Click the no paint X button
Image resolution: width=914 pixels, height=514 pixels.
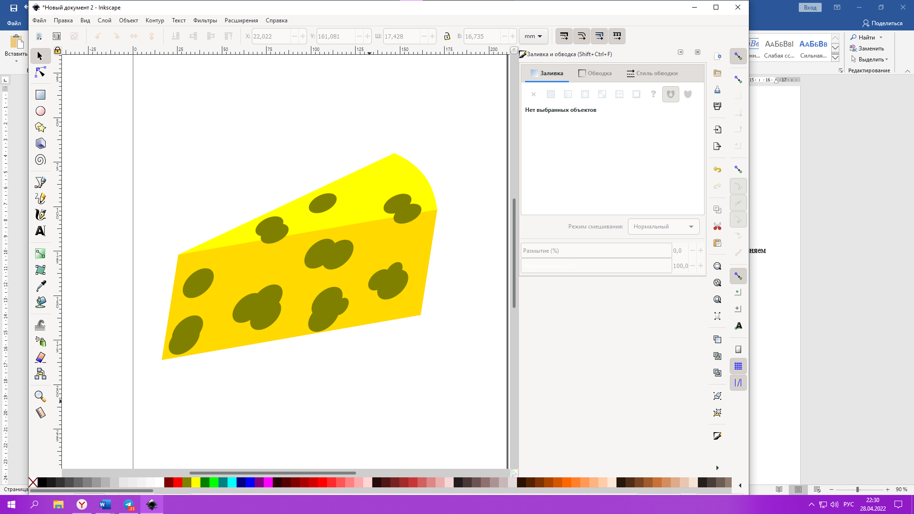534,94
